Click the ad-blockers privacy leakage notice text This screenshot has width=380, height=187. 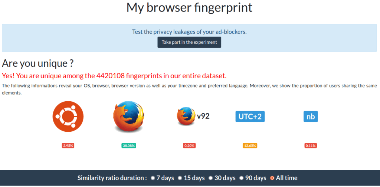pyautogui.click(x=189, y=32)
